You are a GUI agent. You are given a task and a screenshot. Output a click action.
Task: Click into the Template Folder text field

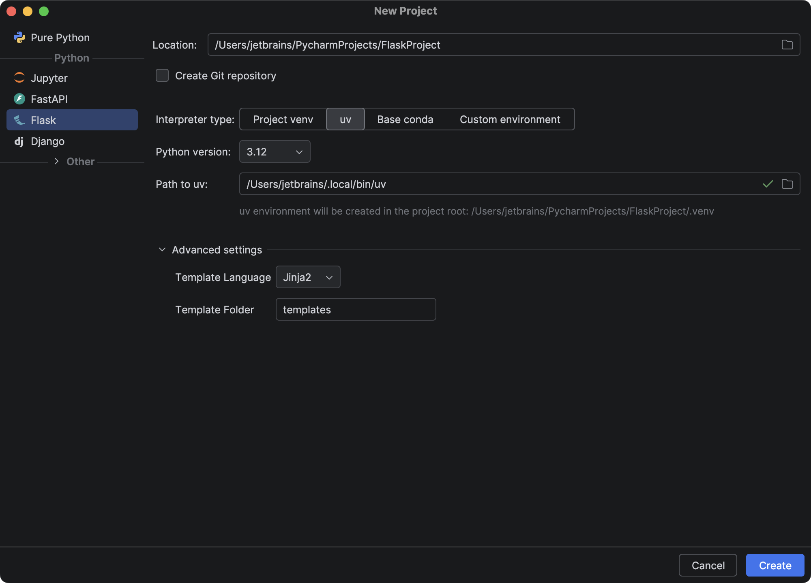356,310
